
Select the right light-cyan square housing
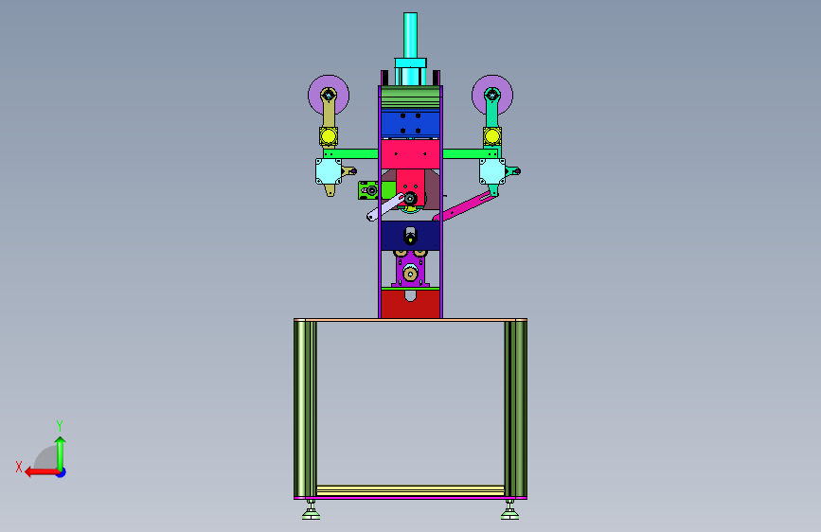492,171
